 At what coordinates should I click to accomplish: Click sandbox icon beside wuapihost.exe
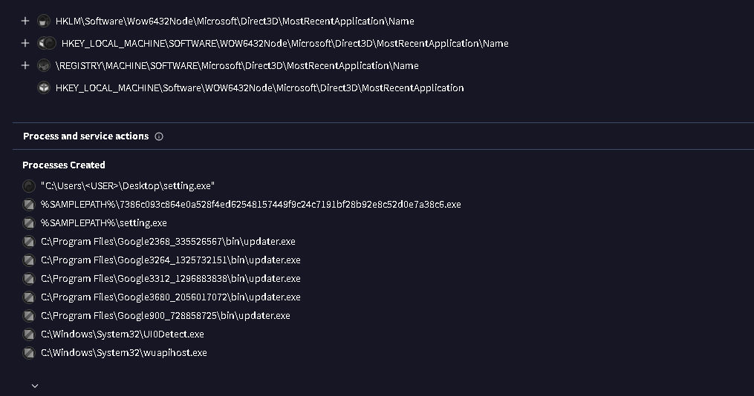29,352
